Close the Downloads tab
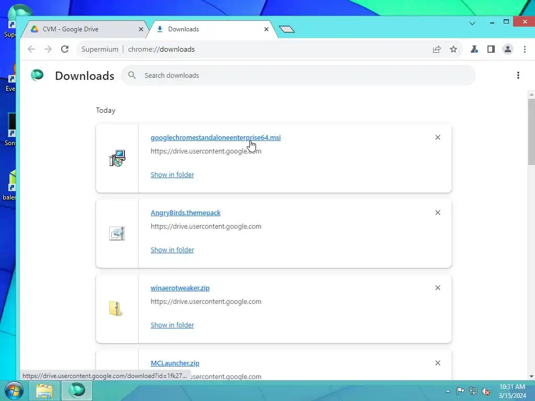The width and height of the screenshot is (535, 401). click(x=266, y=29)
